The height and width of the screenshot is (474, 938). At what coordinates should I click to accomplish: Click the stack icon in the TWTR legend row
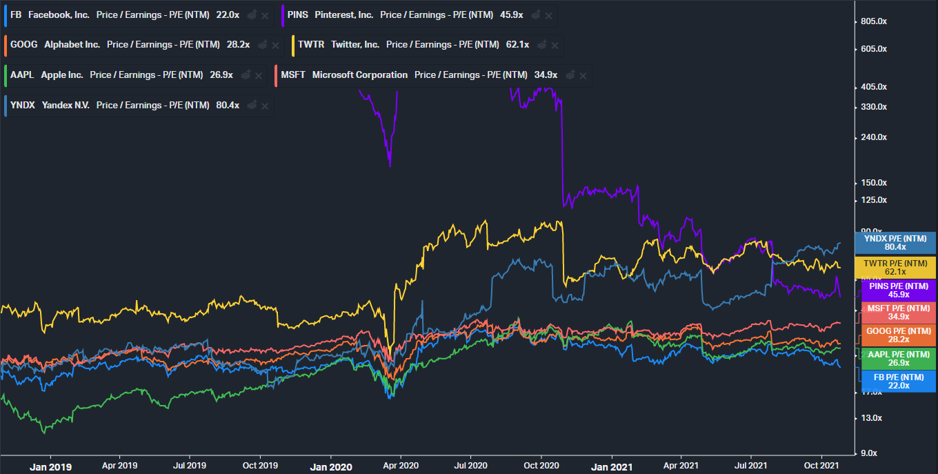[x=542, y=45]
